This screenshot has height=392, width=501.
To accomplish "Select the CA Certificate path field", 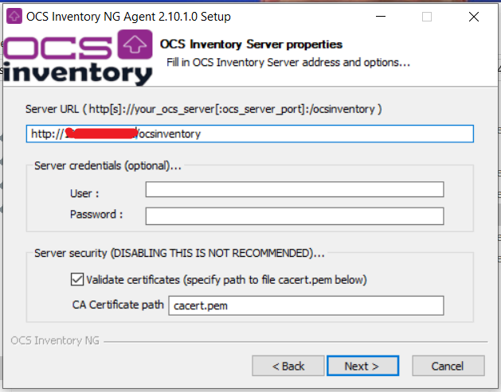I will (x=306, y=305).
